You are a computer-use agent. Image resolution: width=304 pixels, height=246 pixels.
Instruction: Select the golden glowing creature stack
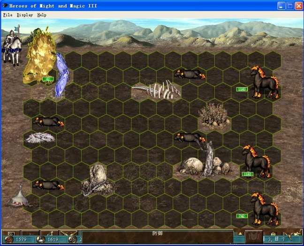(x=40, y=56)
